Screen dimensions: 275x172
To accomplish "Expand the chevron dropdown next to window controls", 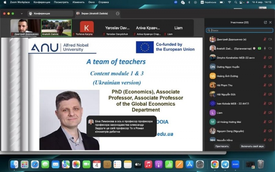I will (22, 13).
